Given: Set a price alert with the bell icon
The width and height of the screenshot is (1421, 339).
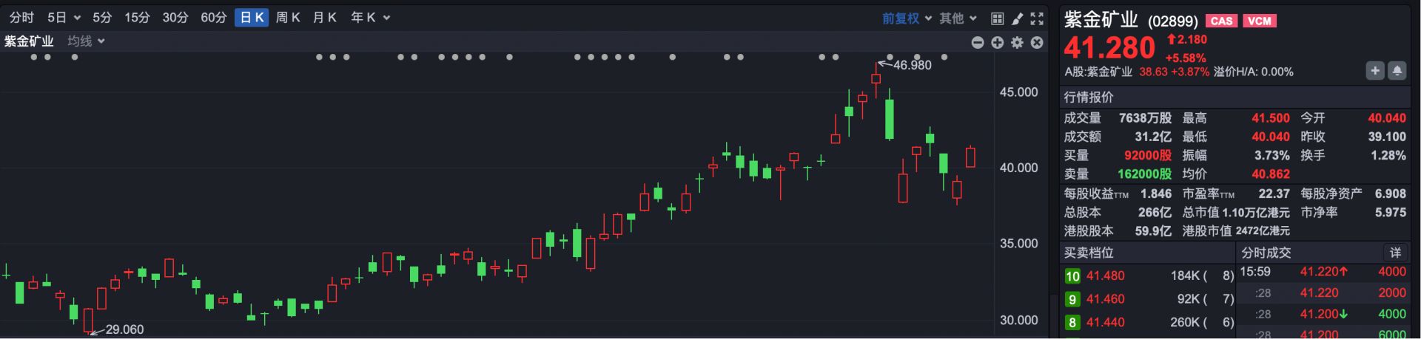Looking at the screenshot, I should coord(1397,71).
